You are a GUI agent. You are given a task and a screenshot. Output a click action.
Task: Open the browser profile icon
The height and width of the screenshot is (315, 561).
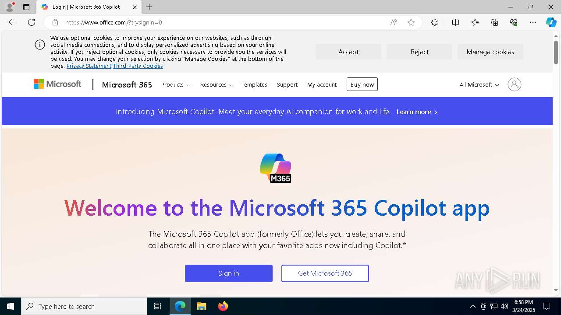tap(10, 7)
